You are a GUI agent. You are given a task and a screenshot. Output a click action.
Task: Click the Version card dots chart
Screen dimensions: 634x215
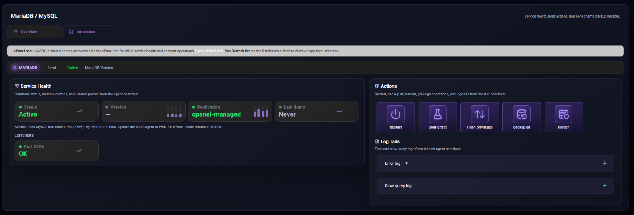(174, 111)
